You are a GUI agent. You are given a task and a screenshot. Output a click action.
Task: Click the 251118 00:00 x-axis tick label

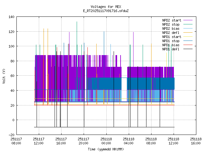coord(106,141)
